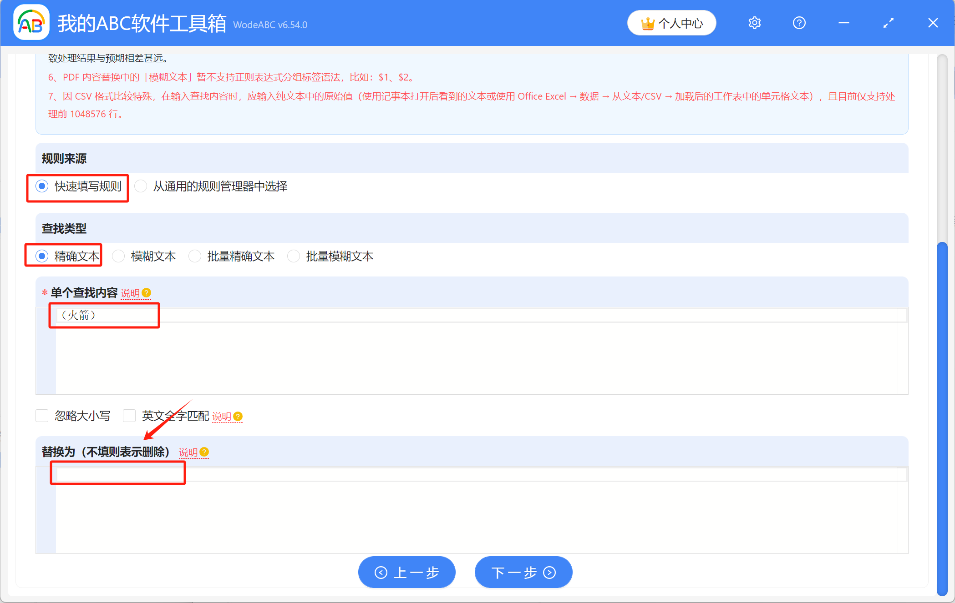The width and height of the screenshot is (955, 603).
Task: Select the 模糊文本 search type
Action: click(118, 256)
